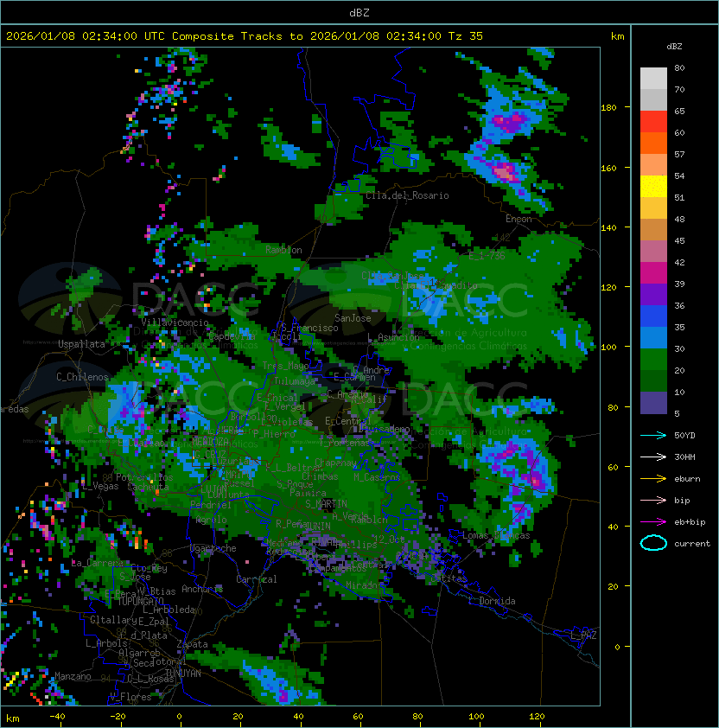
Task: Click the 'Lomas_Blancas' map label
Action: pos(496,535)
